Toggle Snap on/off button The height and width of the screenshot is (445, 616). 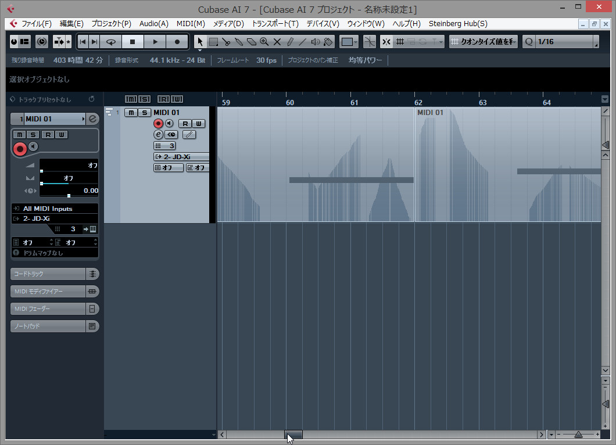point(386,42)
